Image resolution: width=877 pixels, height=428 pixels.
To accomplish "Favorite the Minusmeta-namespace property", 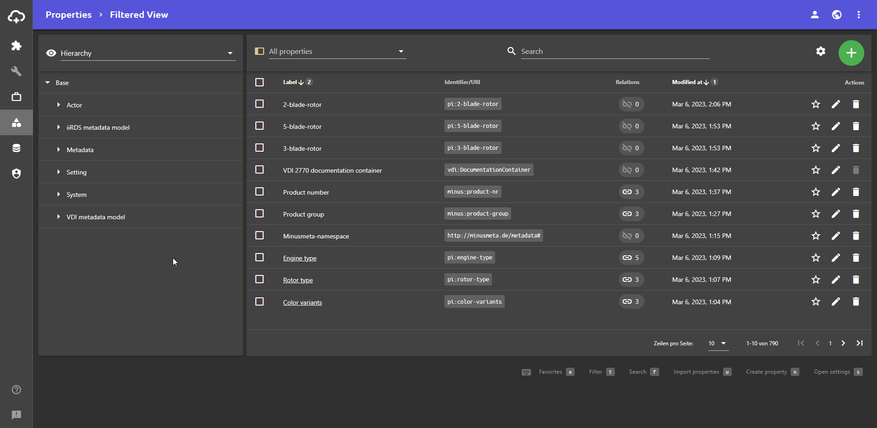I will tap(816, 236).
